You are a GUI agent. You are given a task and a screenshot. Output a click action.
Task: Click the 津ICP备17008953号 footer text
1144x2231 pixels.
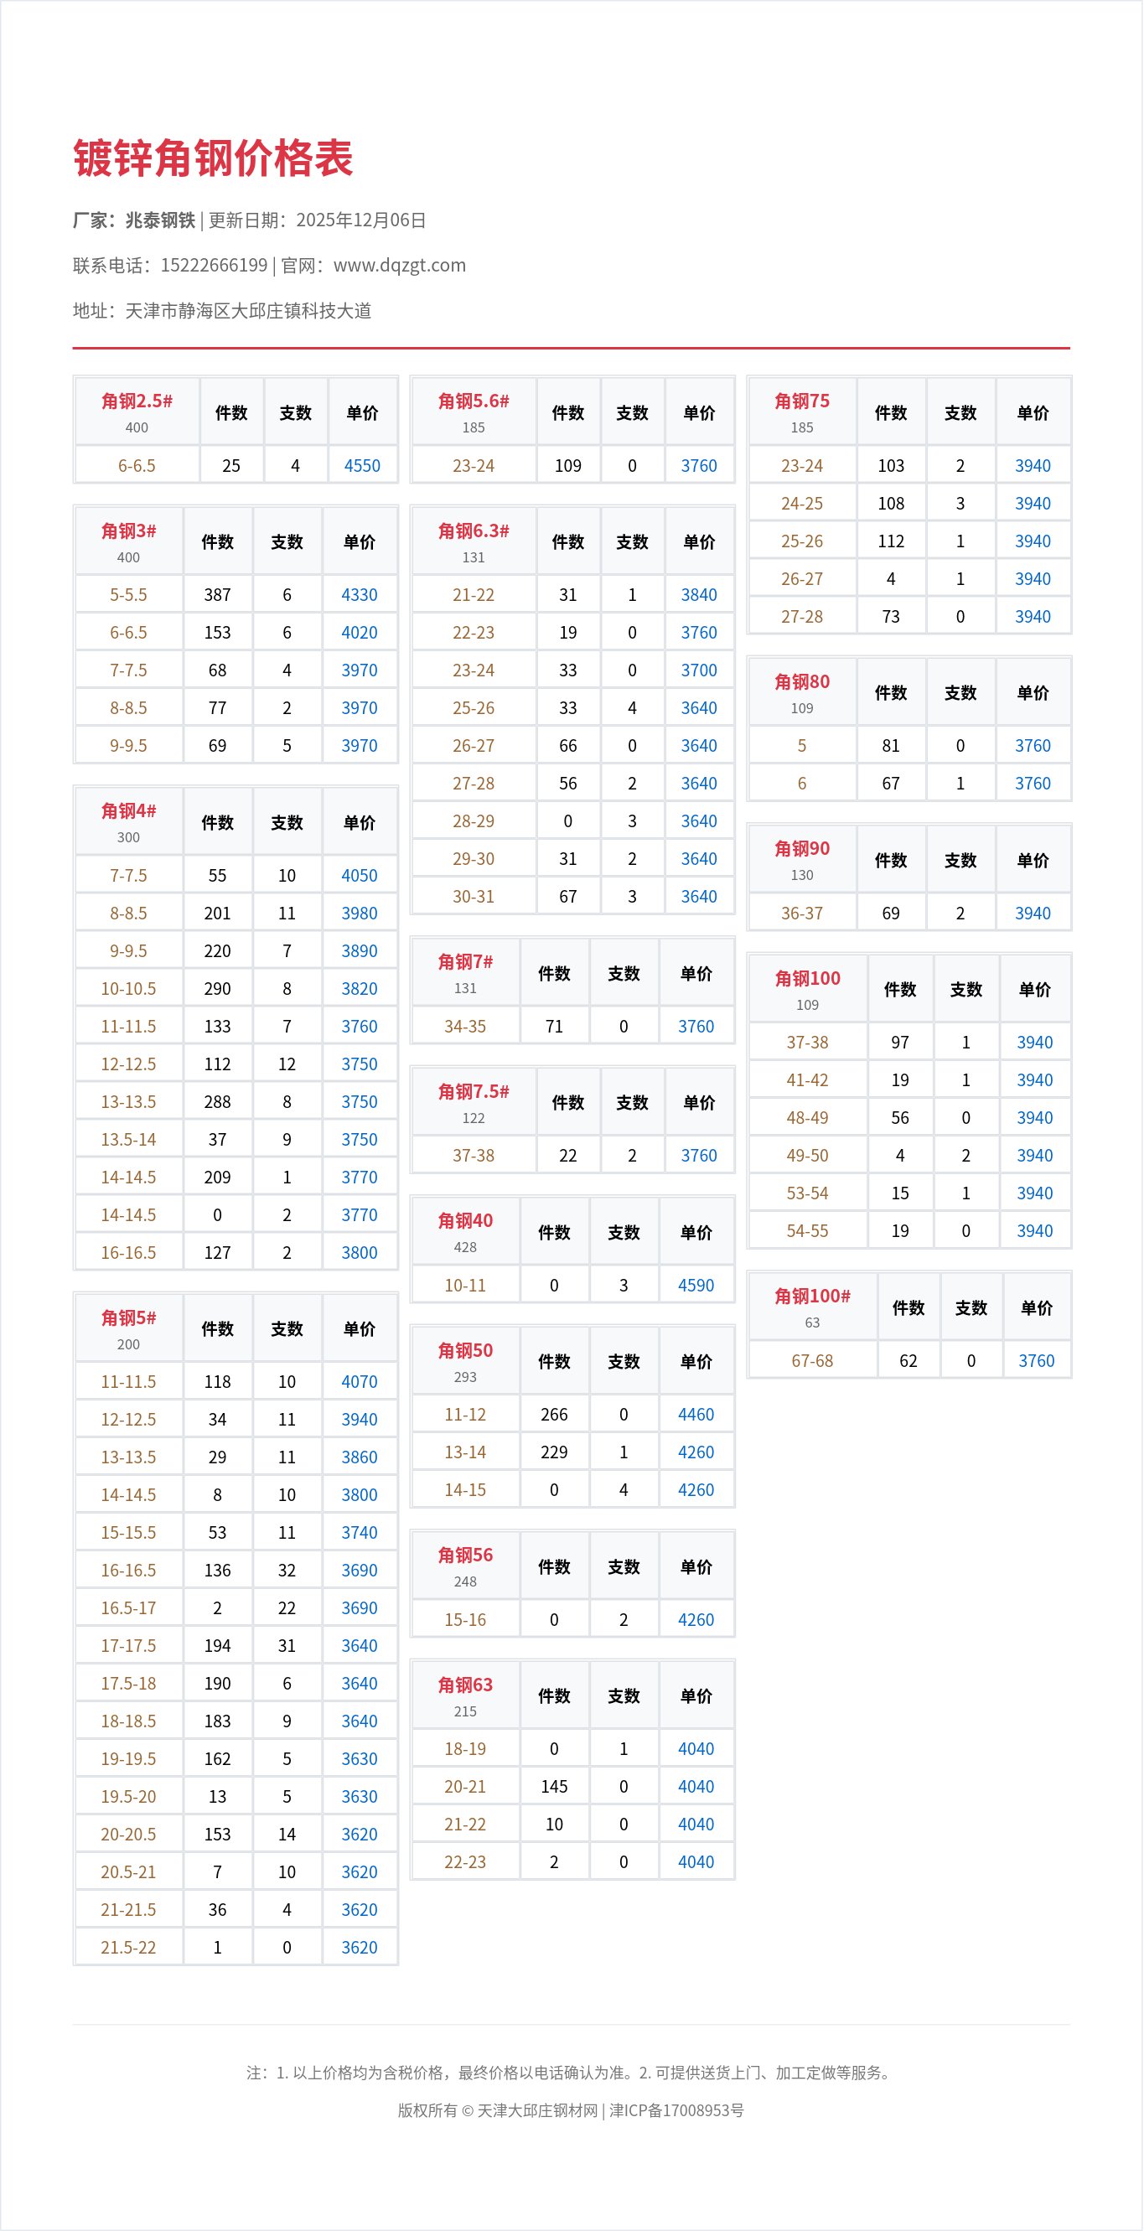pos(676,2110)
